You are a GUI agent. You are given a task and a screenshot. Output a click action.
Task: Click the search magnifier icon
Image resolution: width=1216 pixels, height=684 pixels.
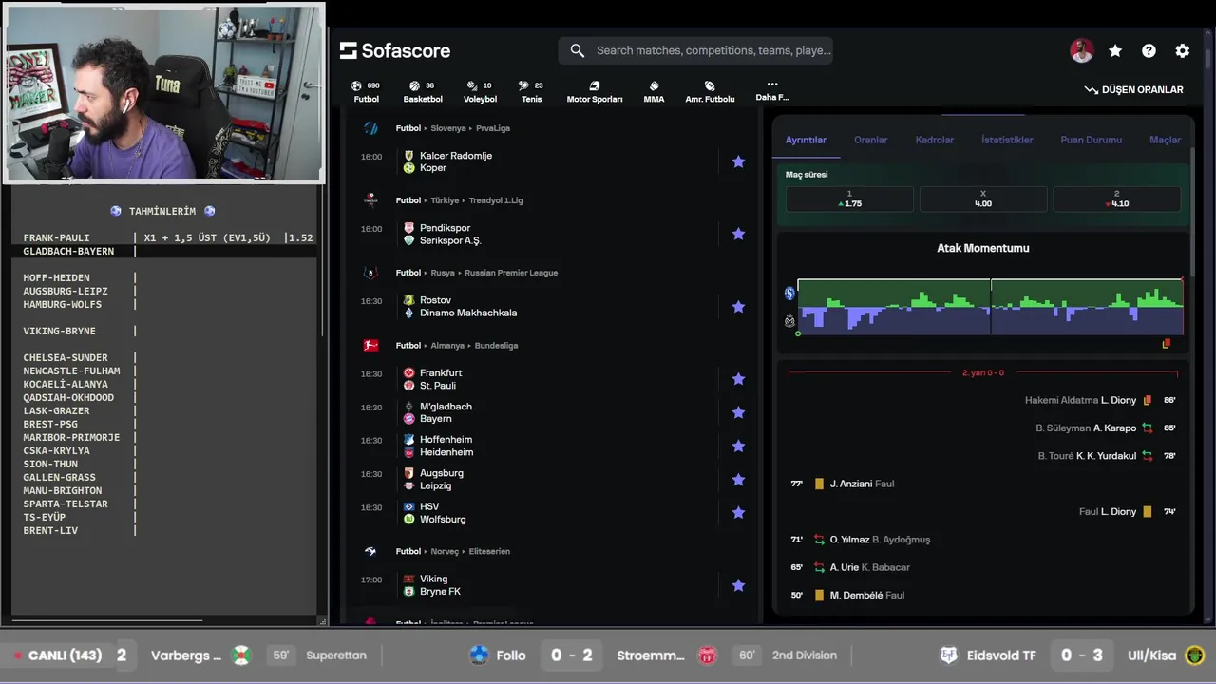(578, 50)
